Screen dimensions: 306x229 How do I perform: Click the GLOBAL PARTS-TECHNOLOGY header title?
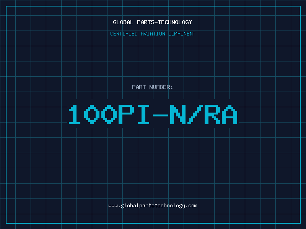click(x=153, y=22)
